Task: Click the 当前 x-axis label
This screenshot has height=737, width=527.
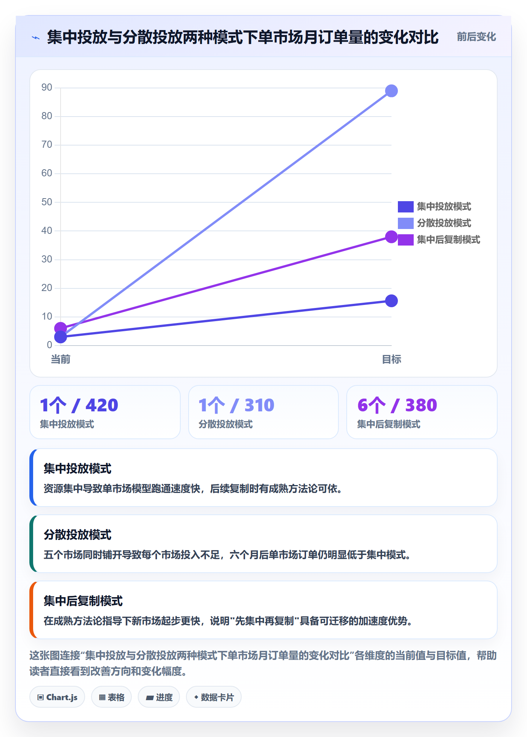Action: coord(61,359)
